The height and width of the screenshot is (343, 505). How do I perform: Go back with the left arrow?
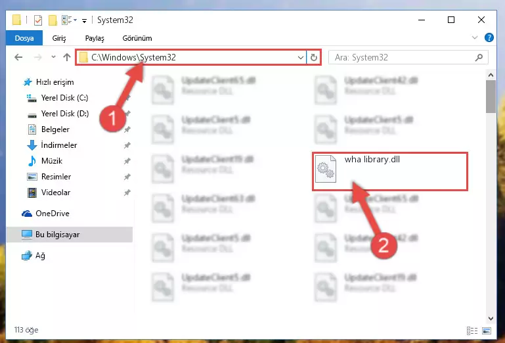point(18,57)
